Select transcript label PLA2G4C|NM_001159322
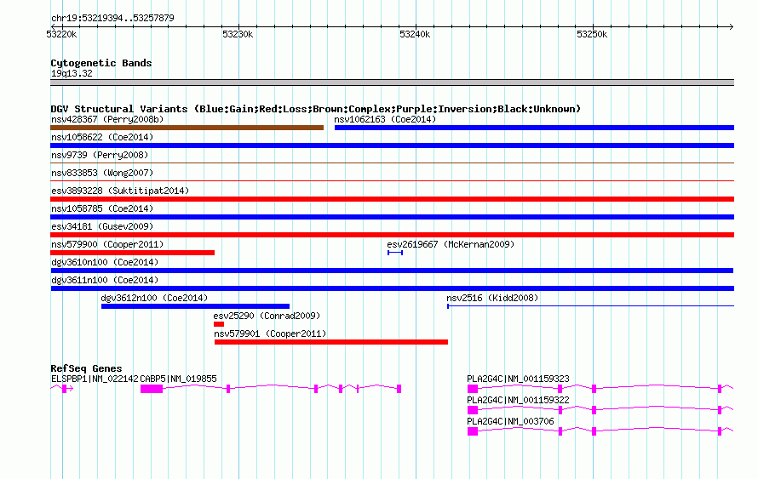 tap(518, 400)
